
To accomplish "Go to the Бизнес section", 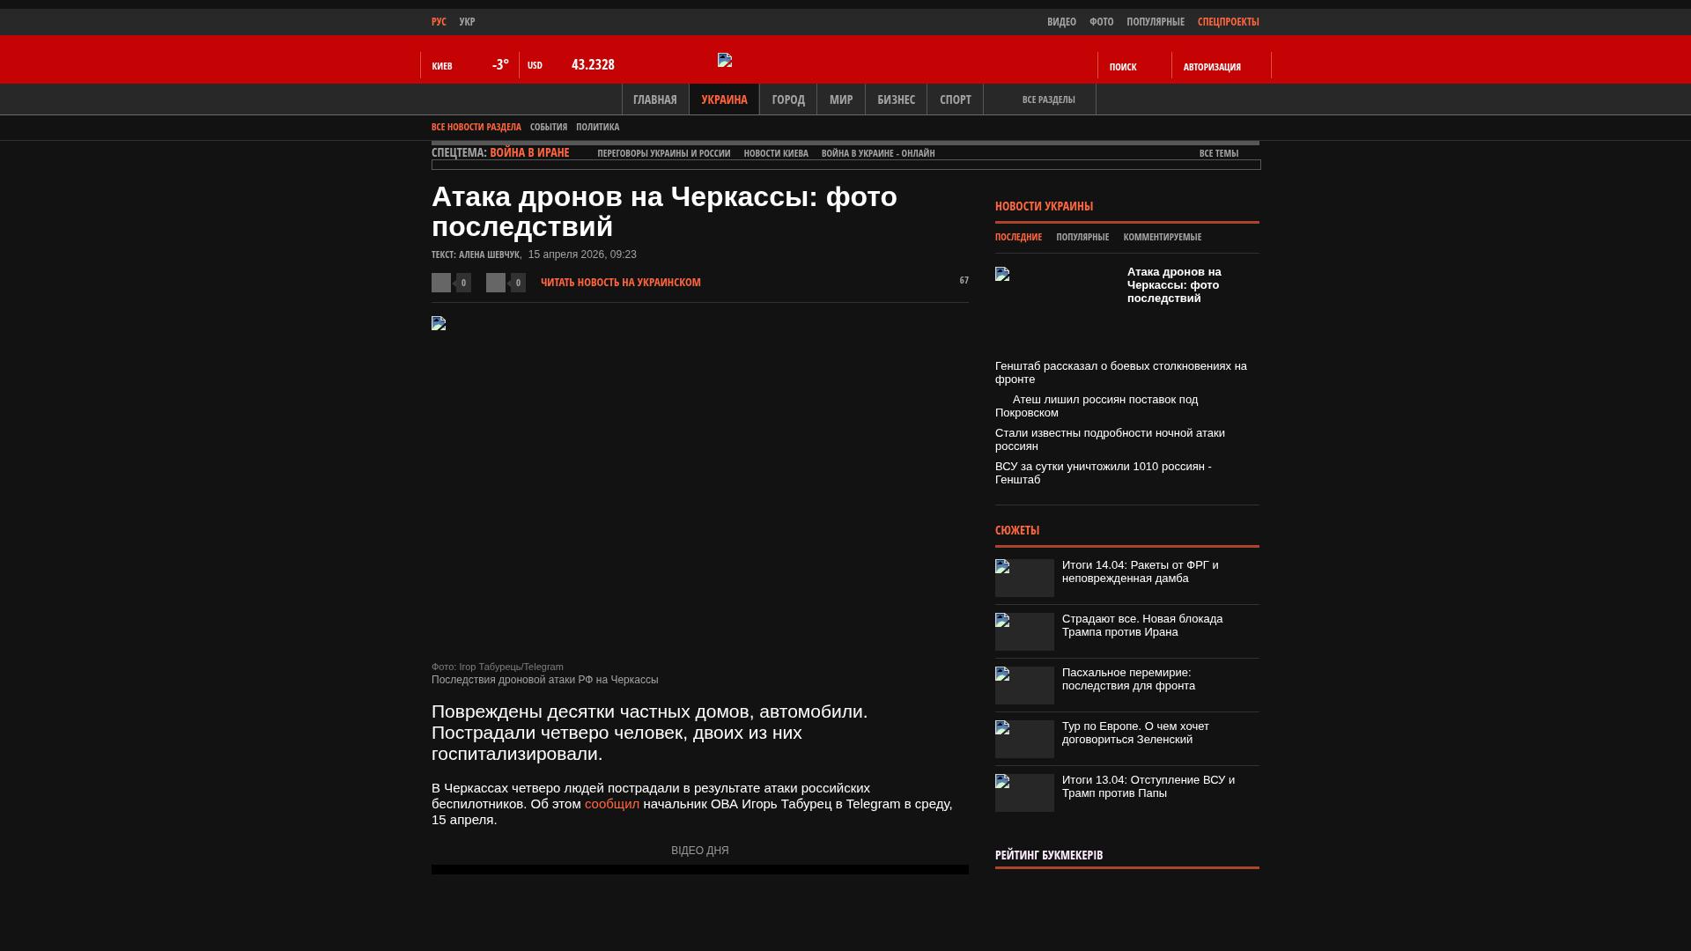I will (896, 100).
